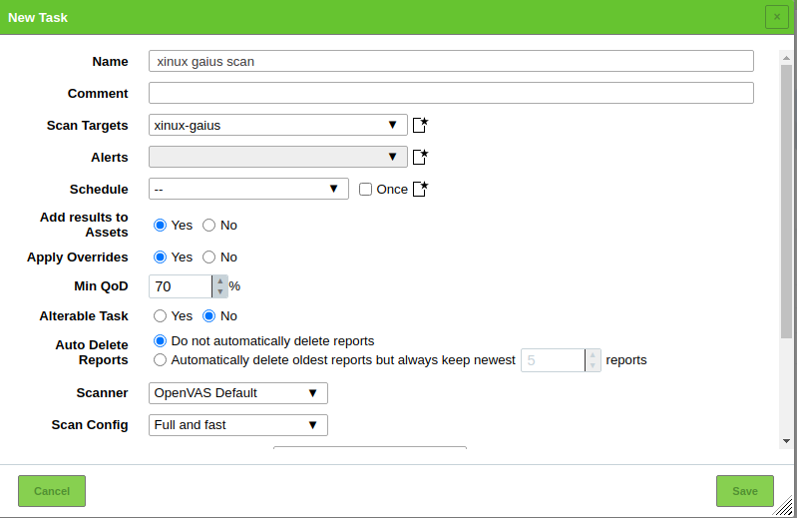Expand the Scan Config dropdown

(x=237, y=424)
